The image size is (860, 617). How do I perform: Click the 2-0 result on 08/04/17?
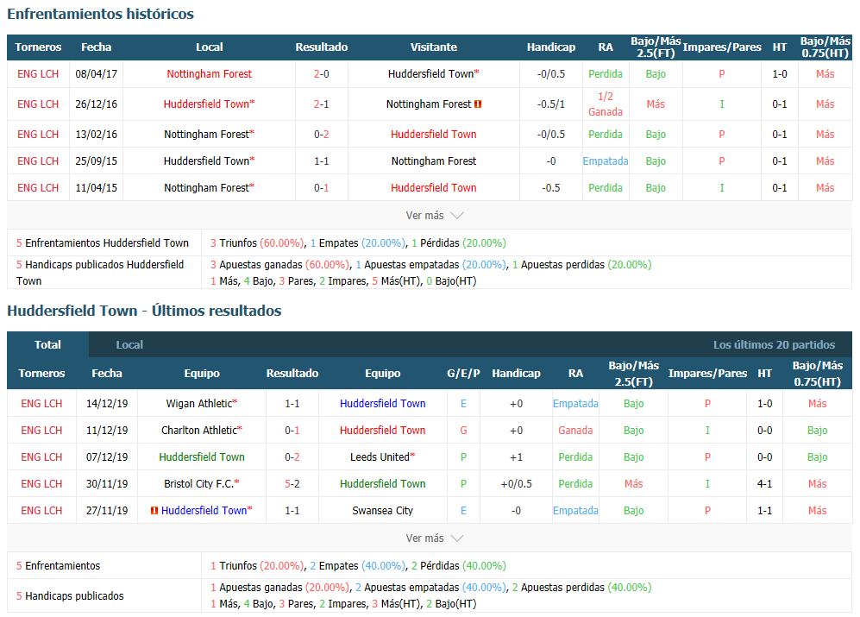point(322,74)
